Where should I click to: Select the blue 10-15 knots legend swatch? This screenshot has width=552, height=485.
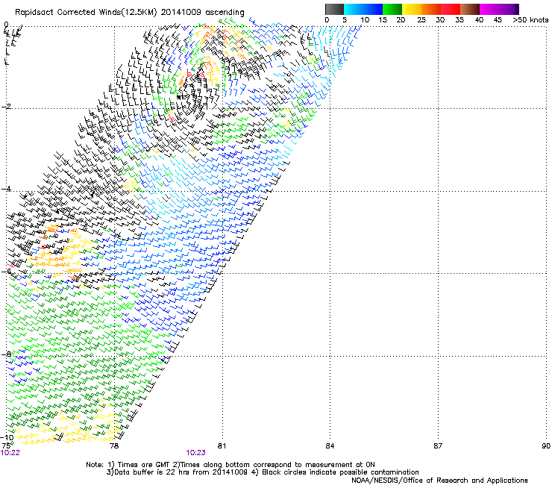pyautogui.click(x=373, y=9)
